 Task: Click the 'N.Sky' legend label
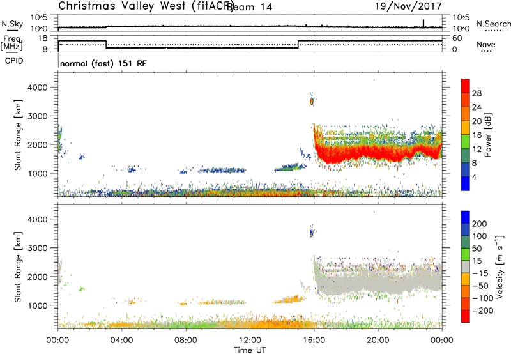point(12,24)
